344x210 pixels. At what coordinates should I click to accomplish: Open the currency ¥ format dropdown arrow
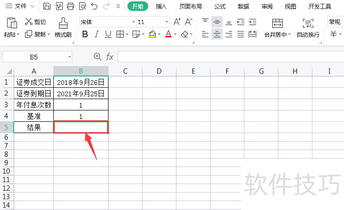pos(340,34)
